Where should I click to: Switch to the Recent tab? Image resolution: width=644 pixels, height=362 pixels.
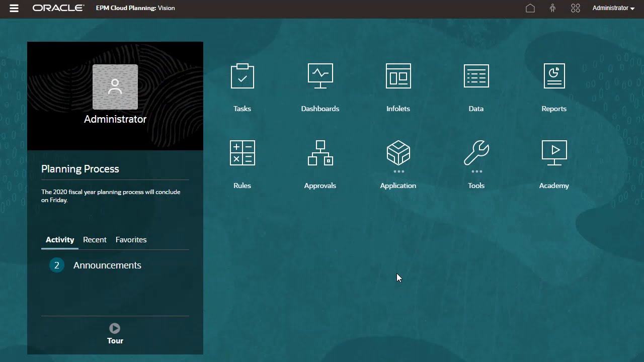coord(95,240)
